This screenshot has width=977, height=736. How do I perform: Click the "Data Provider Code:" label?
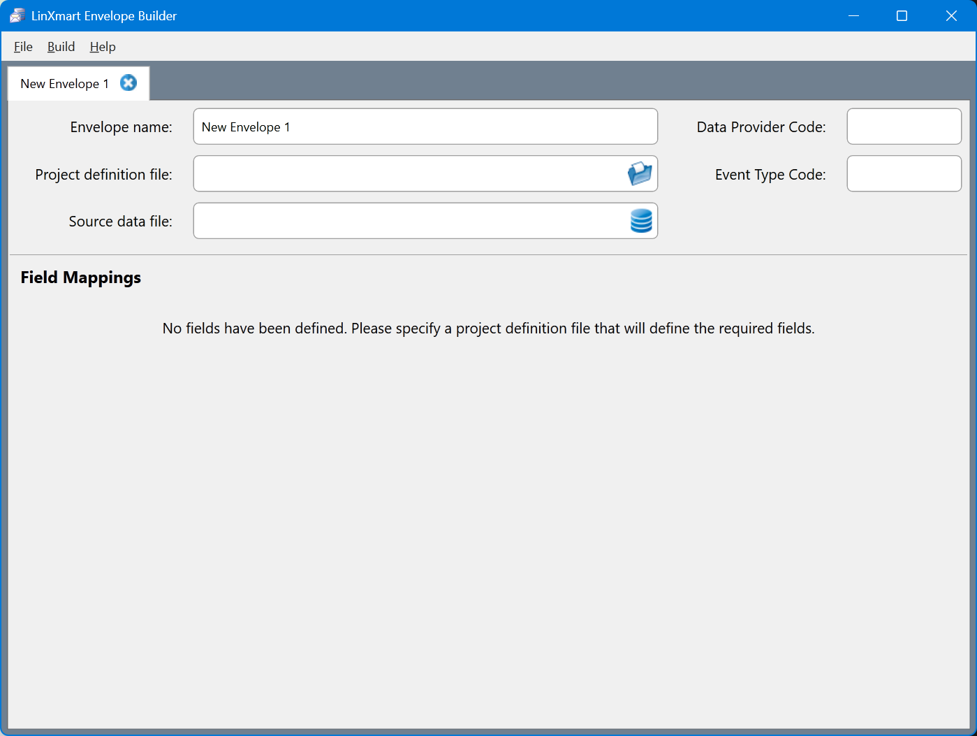(x=761, y=127)
